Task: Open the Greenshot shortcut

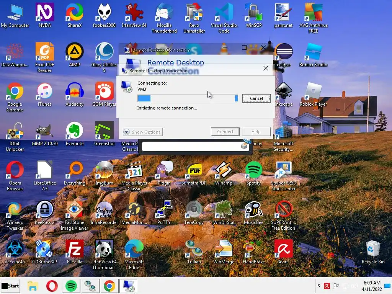Action: point(104,134)
